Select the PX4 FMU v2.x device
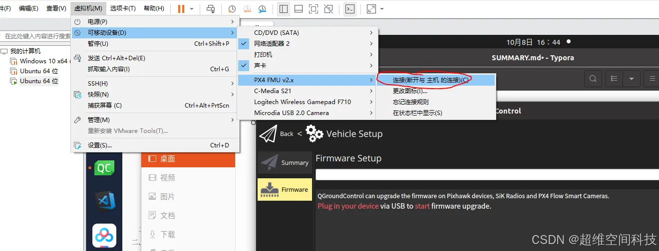Screen dimensions: 659x251 (307, 80)
